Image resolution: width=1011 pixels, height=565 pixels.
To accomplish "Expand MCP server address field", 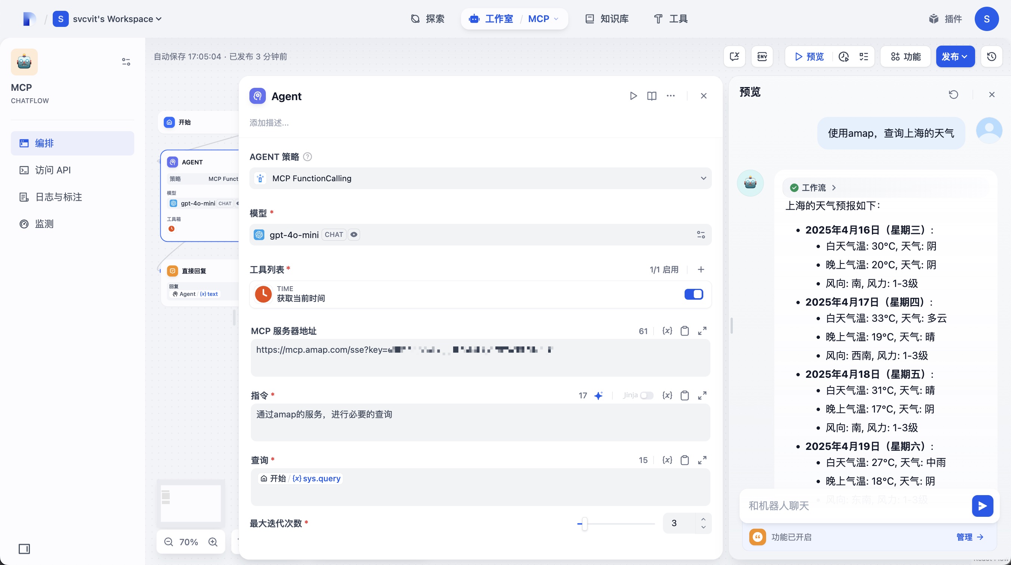I will (x=702, y=331).
